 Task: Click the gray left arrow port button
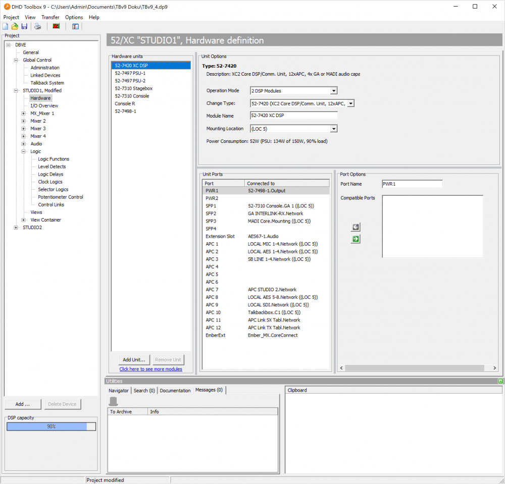coord(356,228)
